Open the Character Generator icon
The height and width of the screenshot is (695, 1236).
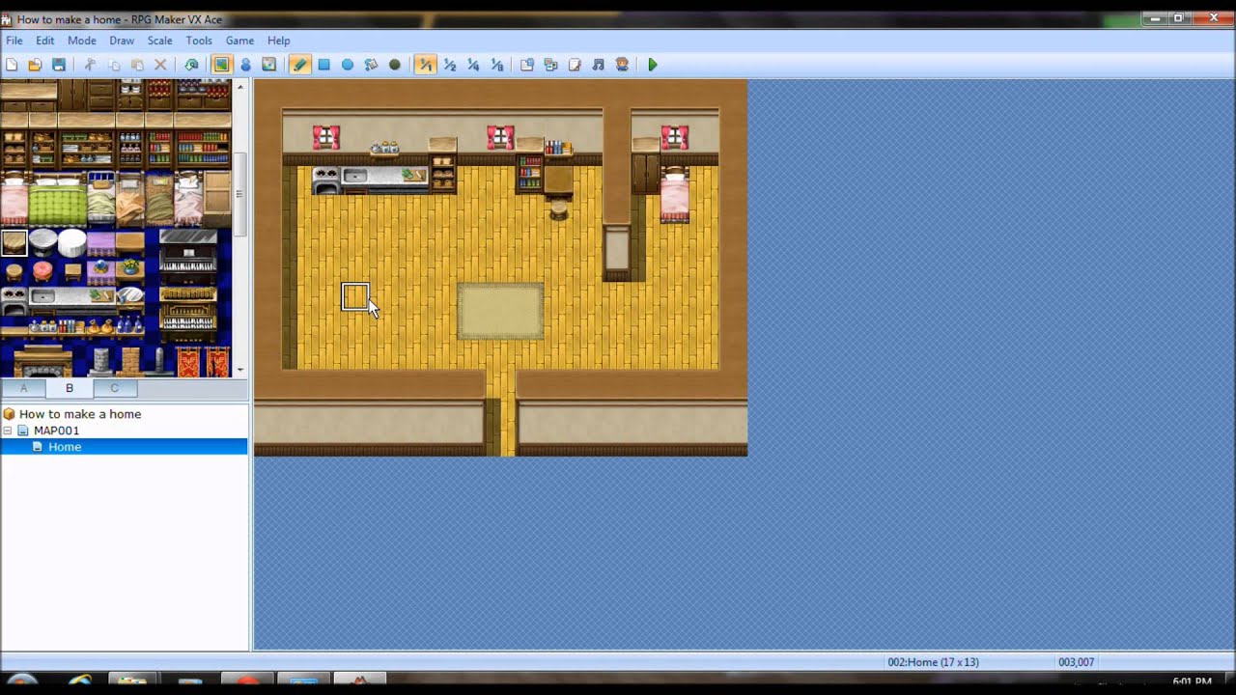point(622,65)
